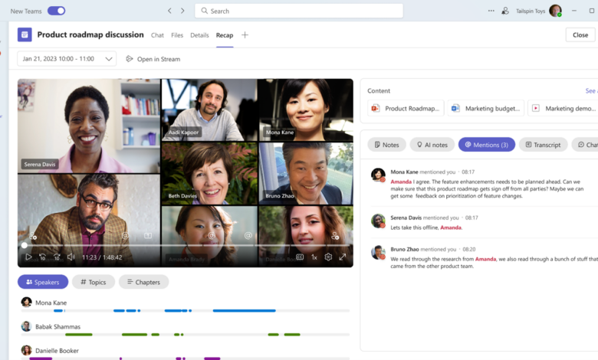Click Beth Davies video tile

(209, 174)
